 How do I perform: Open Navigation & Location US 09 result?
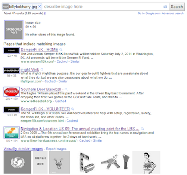pyautogui.click(x=80, y=129)
